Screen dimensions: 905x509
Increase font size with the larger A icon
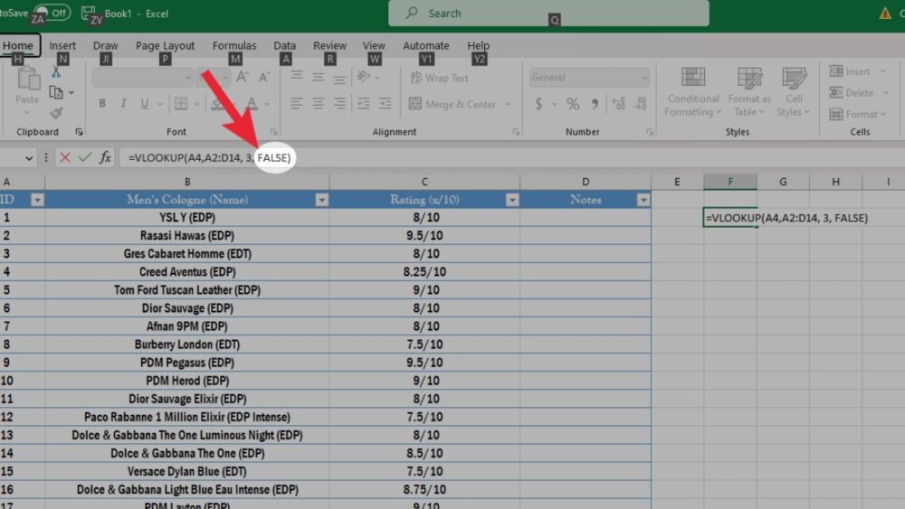point(243,77)
